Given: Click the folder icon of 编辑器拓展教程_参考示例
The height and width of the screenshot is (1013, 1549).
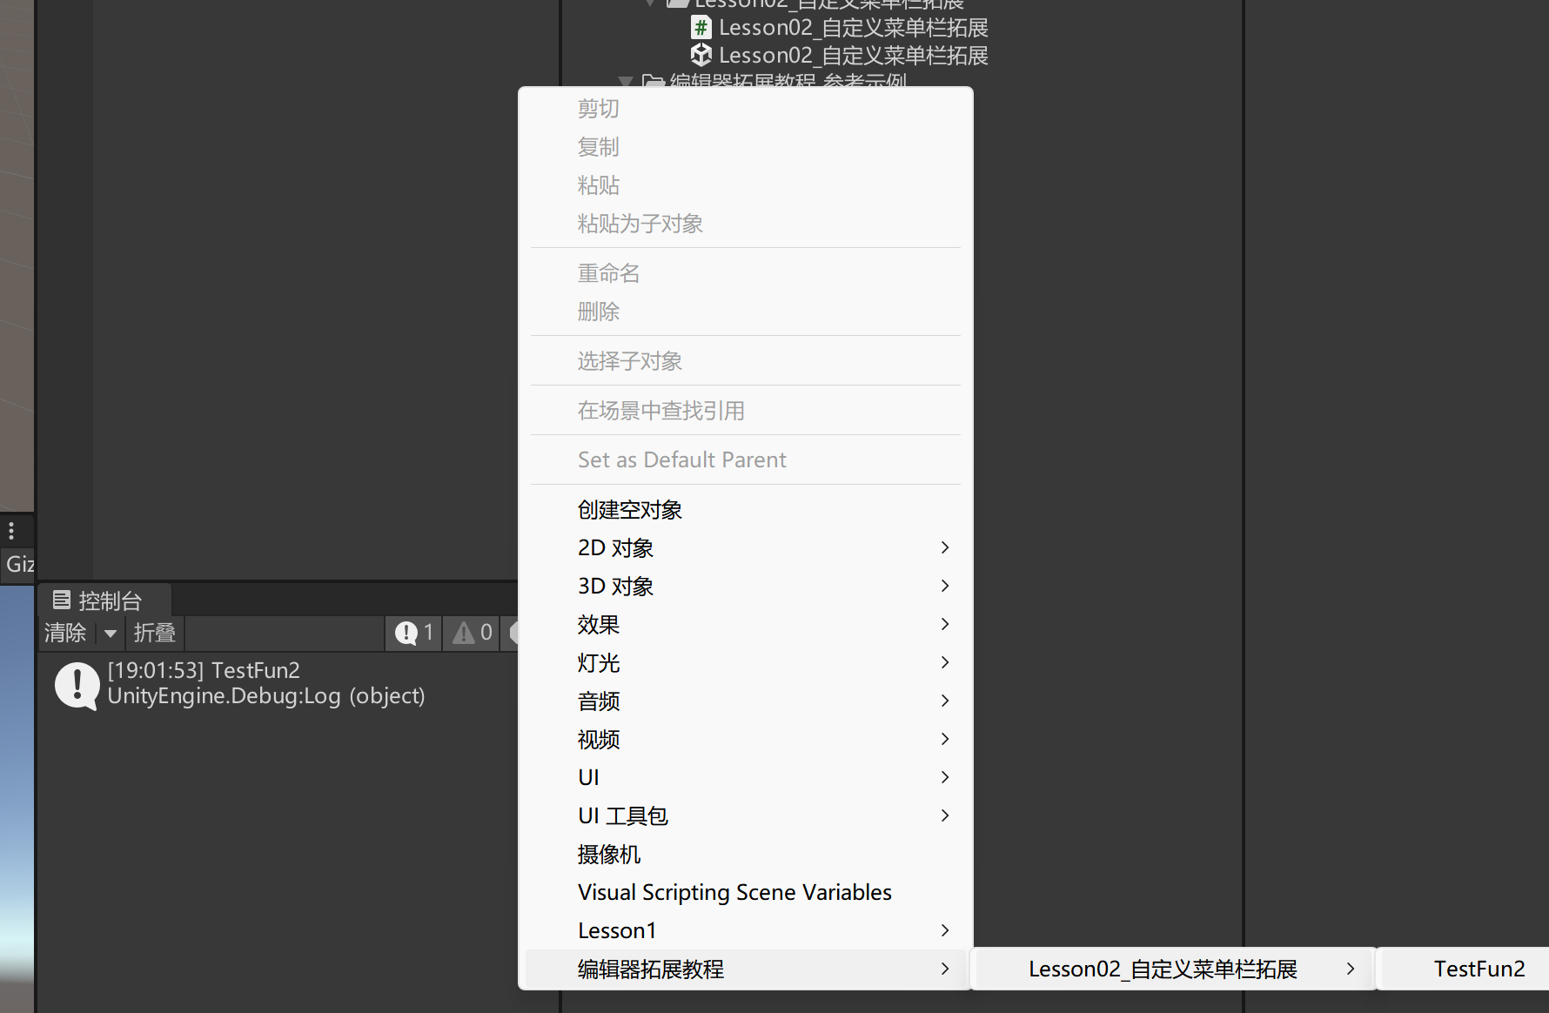Looking at the screenshot, I should point(653,83).
